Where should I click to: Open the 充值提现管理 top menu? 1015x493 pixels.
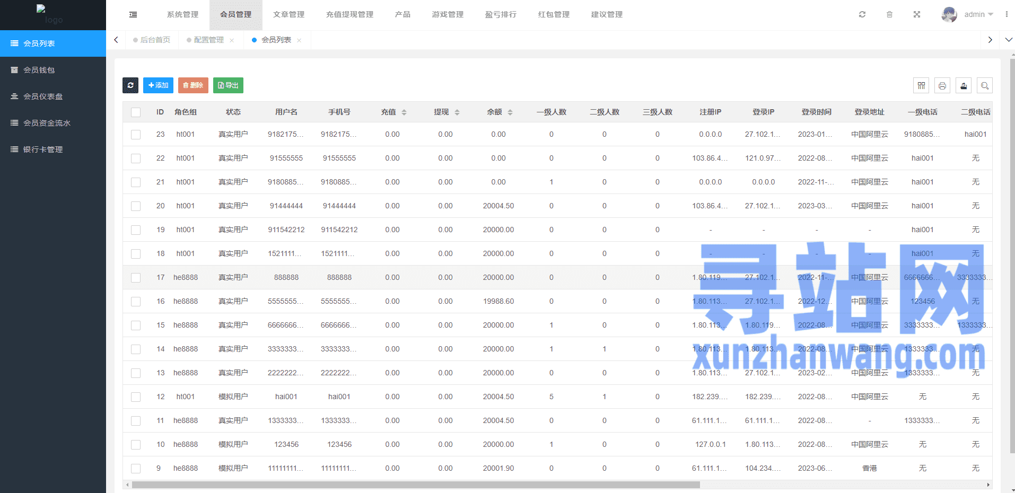point(349,15)
